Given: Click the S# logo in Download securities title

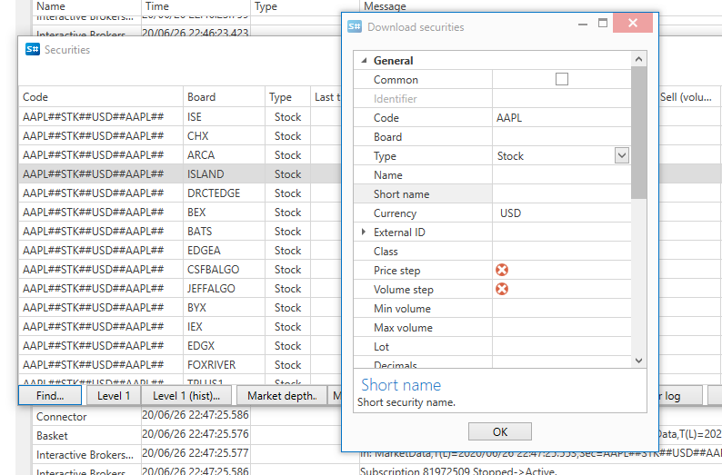Looking at the screenshot, I should tap(355, 27).
